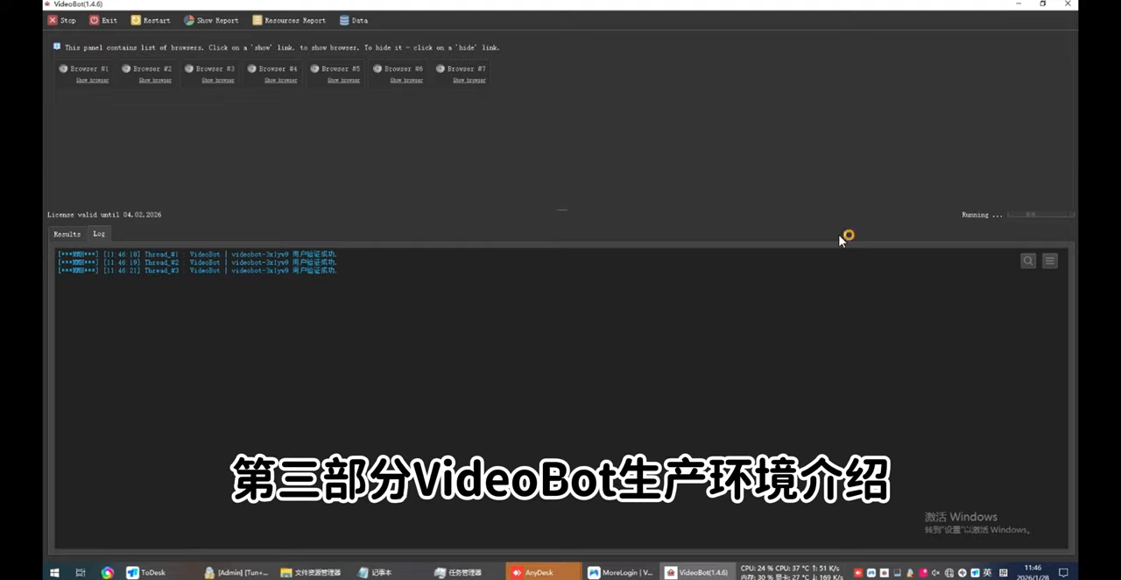Click the network globe tray icon
This screenshot has height=580, width=1121.
948,573
